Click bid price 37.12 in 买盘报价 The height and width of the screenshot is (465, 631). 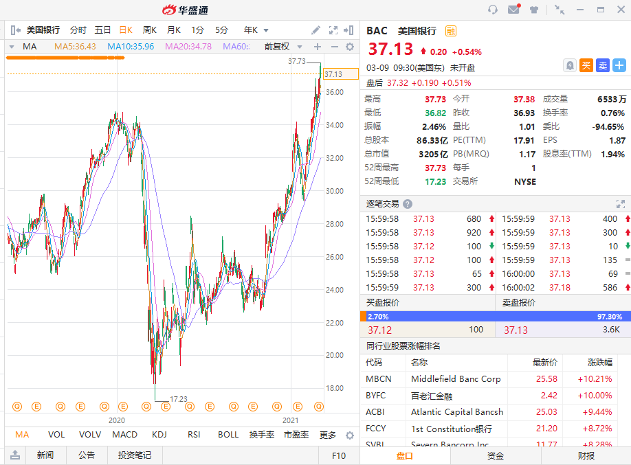[x=379, y=330]
